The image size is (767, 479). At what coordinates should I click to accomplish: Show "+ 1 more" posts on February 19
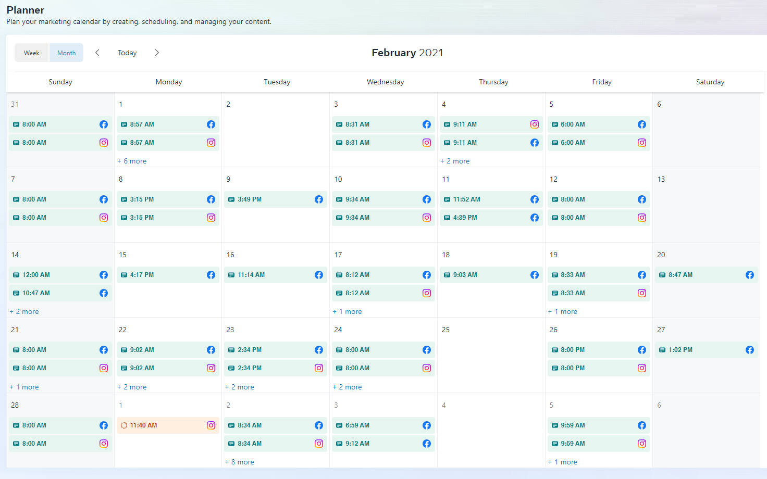tap(563, 311)
